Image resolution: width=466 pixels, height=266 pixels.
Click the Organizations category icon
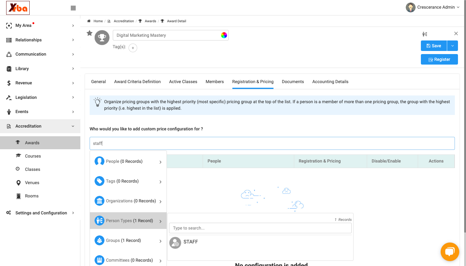pyautogui.click(x=100, y=201)
